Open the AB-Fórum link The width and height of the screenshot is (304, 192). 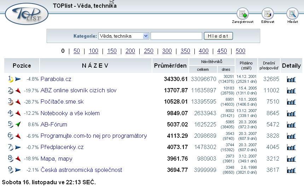pyautogui.click(x=54, y=124)
